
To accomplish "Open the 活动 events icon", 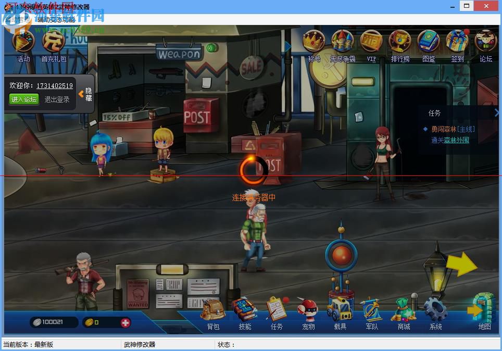I will (23, 46).
